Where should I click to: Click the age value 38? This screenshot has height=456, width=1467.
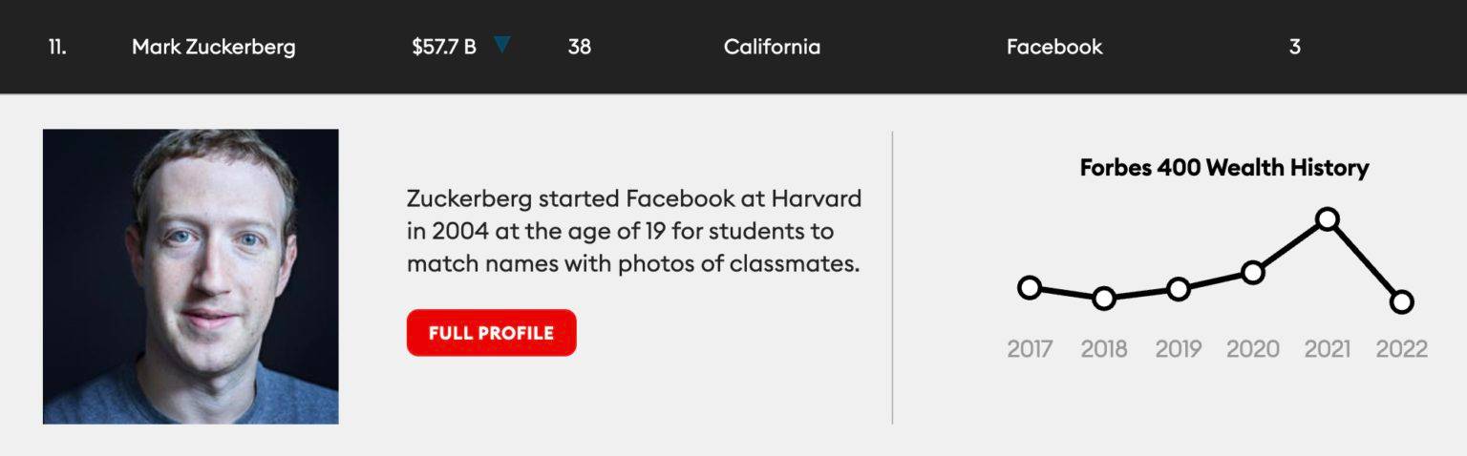tap(579, 47)
